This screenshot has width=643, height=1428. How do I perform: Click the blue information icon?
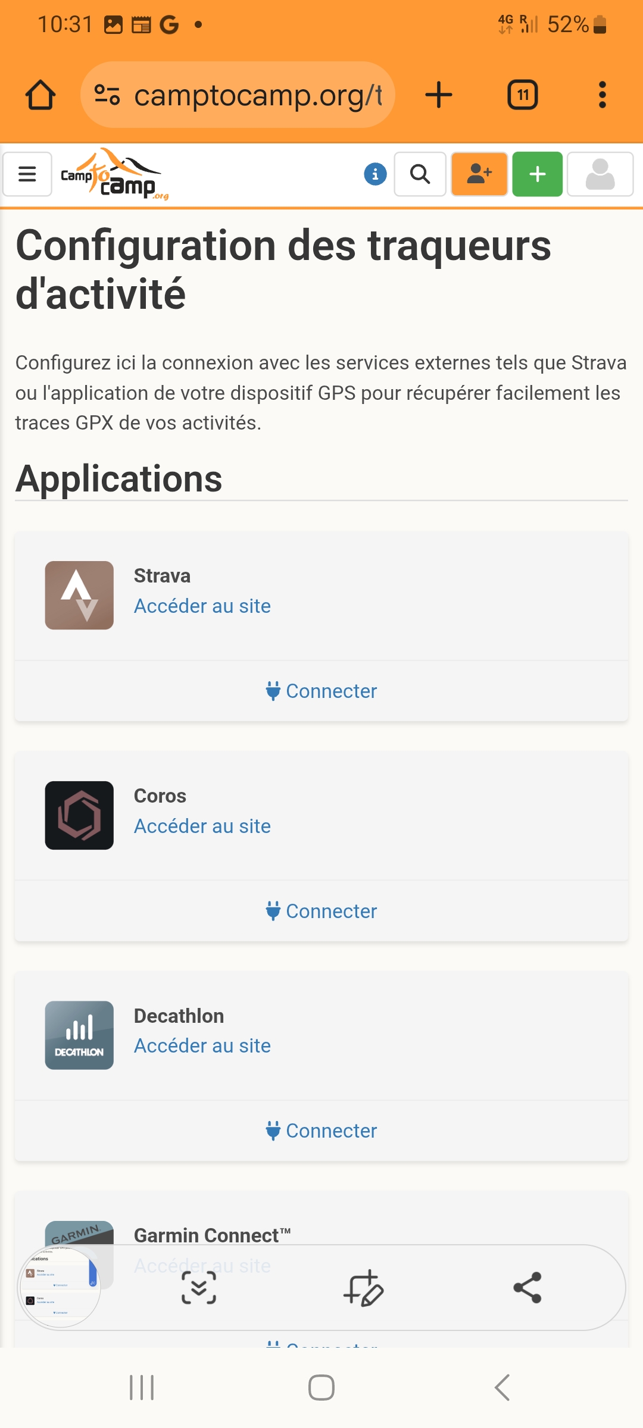[x=375, y=174]
